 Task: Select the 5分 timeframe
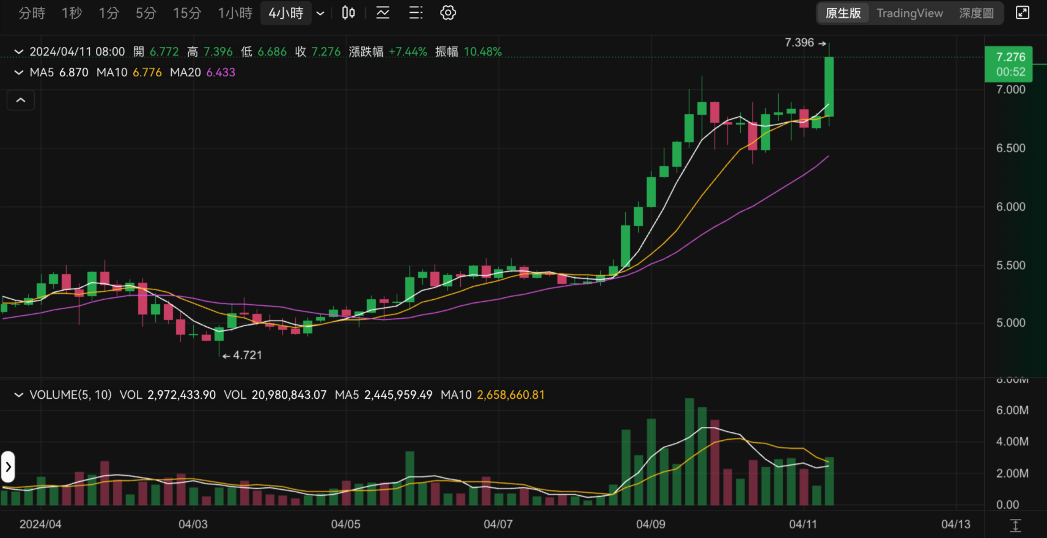pos(146,13)
